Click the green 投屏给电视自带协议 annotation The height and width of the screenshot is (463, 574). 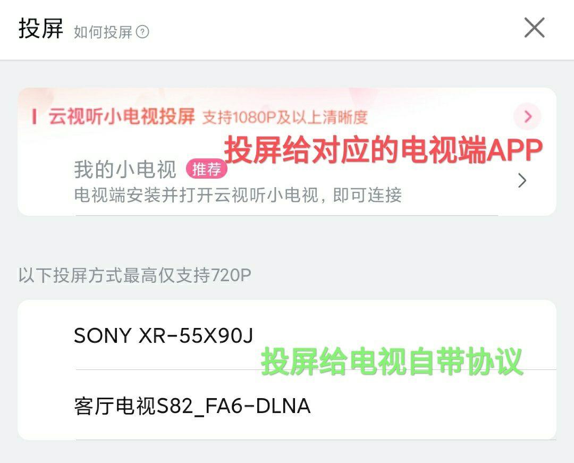click(x=392, y=361)
